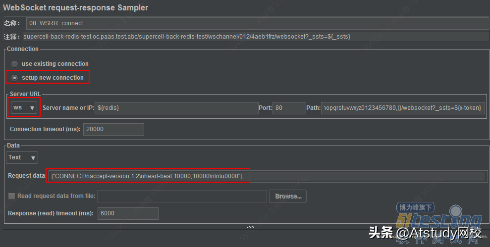This screenshot has width=490, height=247.
Task: Click the 博为峰旗下 badge
Action: [415, 207]
